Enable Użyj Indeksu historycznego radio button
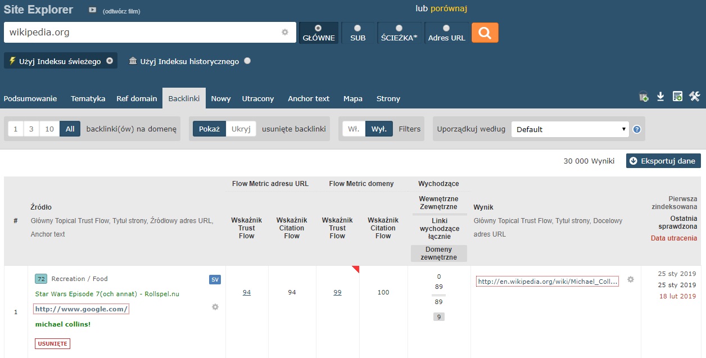 tap(247, 61)
